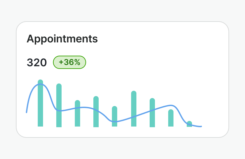Click gray page background above the card
Viewport: 245px width, 159px height.
(122, 10)
